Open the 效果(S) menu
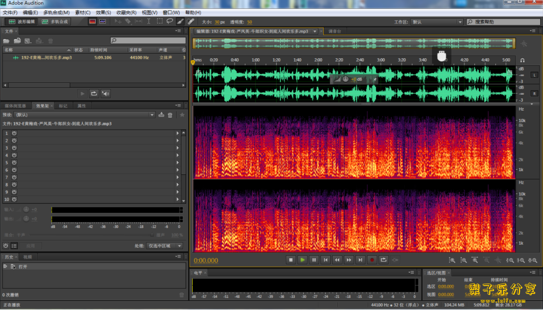The height and width of the screenshot is (310, 543). [x=103, y=13]
